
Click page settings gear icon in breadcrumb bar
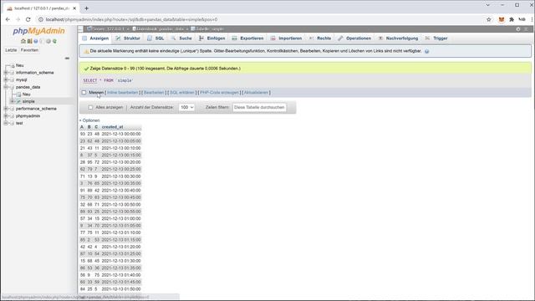[518, 29]
